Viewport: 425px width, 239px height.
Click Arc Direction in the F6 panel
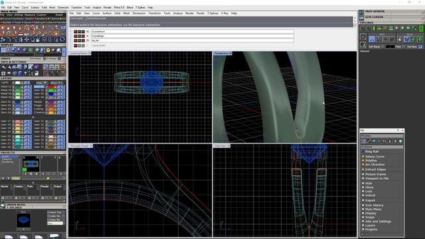375,165
